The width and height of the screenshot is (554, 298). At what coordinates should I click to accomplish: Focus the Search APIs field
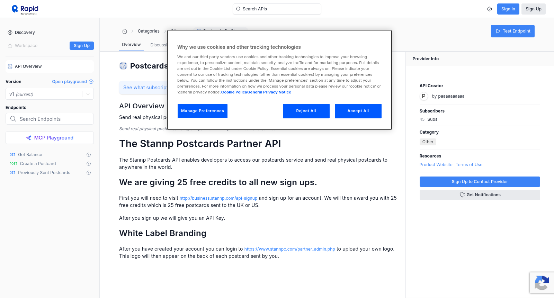[277, 9]
